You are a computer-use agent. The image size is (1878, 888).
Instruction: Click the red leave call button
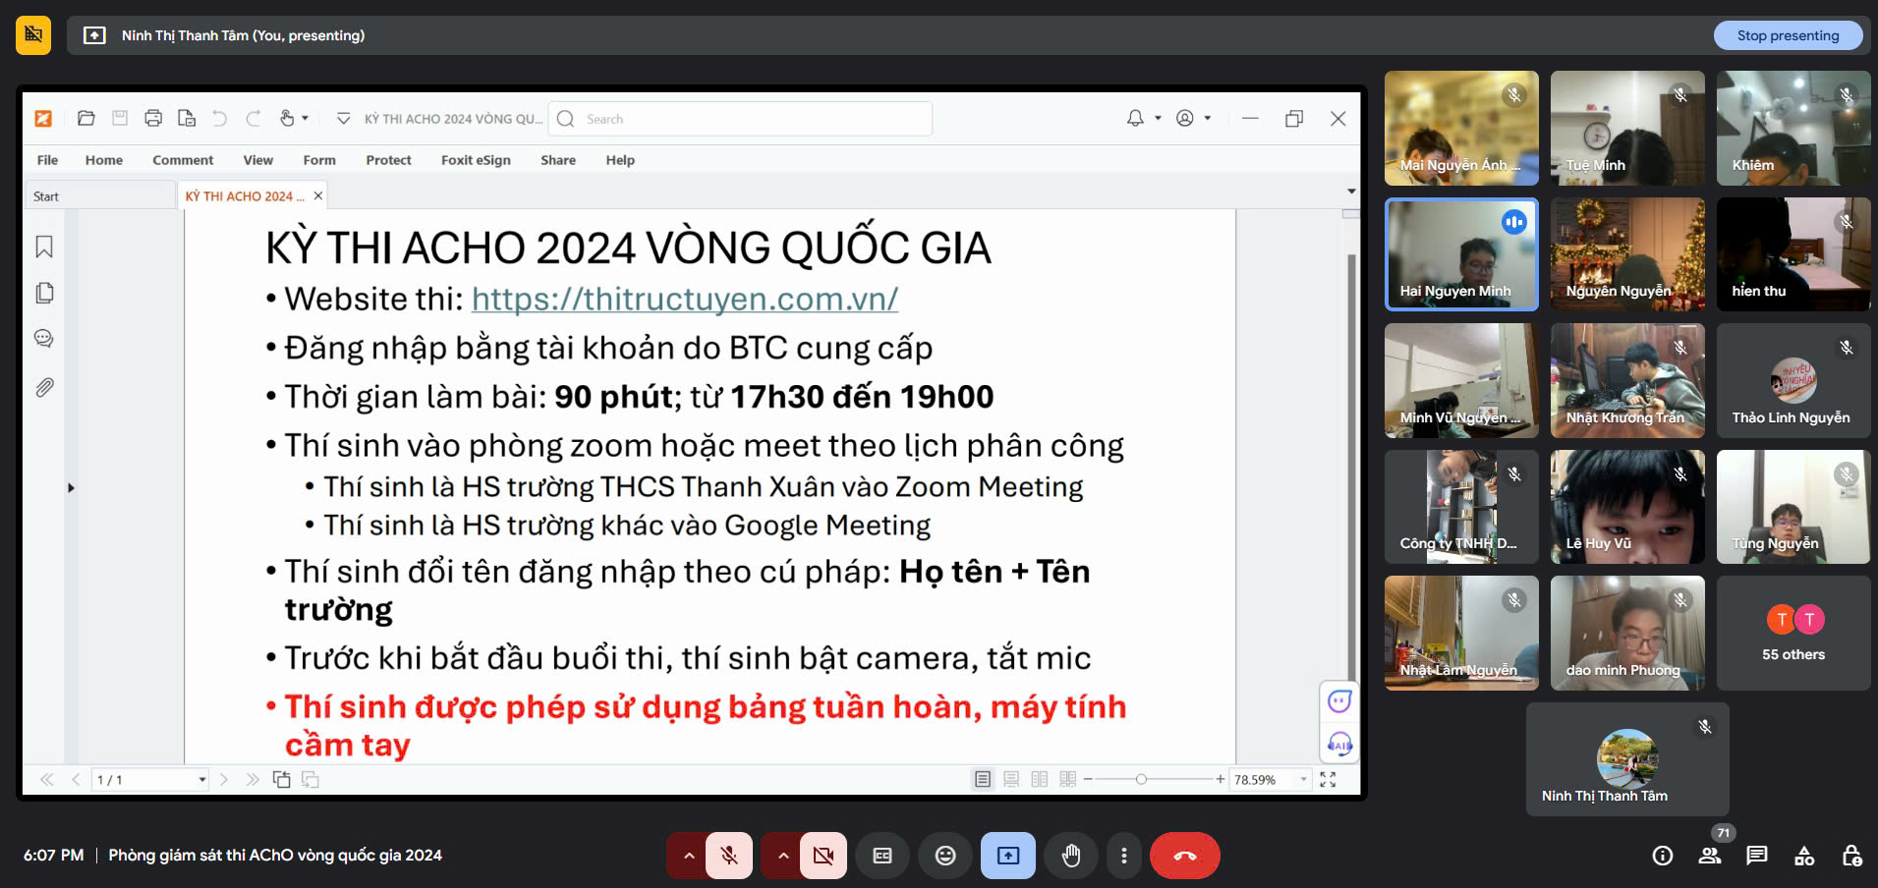click(x=1184, y=856)
